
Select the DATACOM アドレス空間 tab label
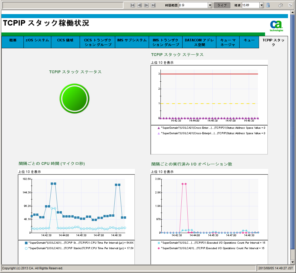[x=199, y=42]
